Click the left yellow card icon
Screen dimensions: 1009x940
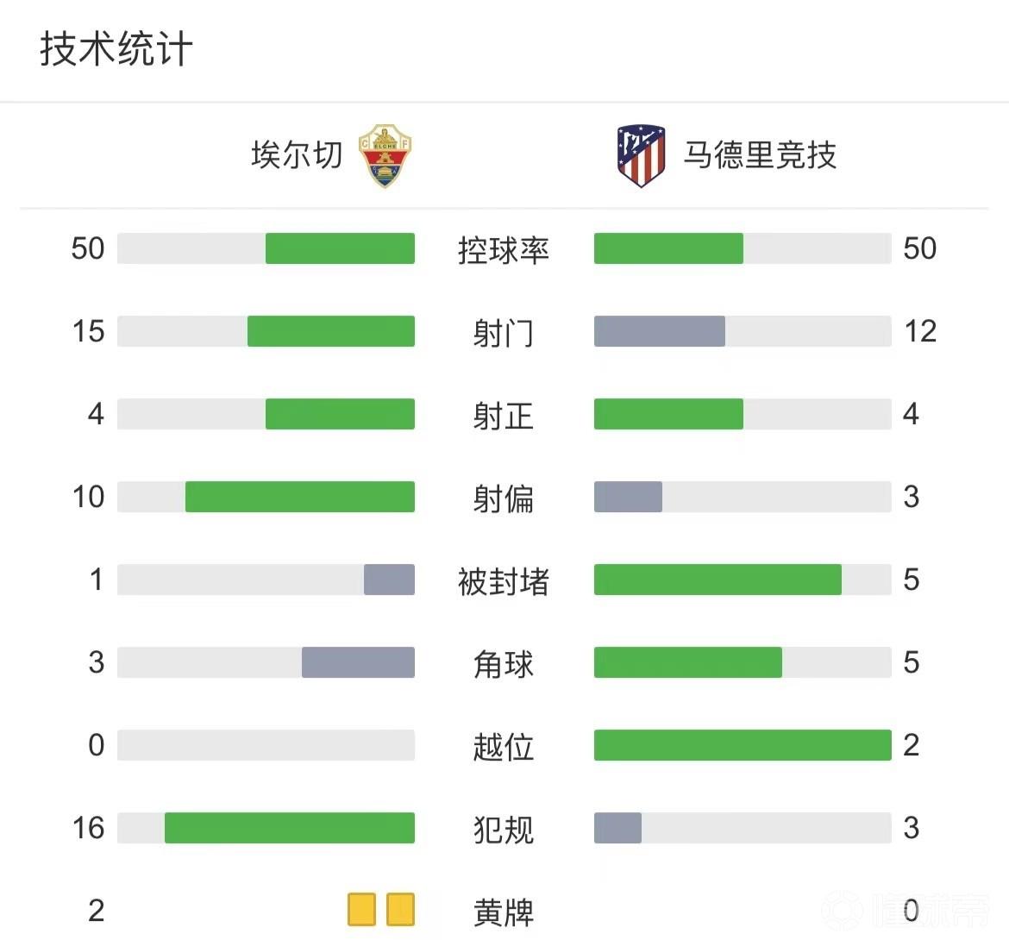tap(361, 909)
